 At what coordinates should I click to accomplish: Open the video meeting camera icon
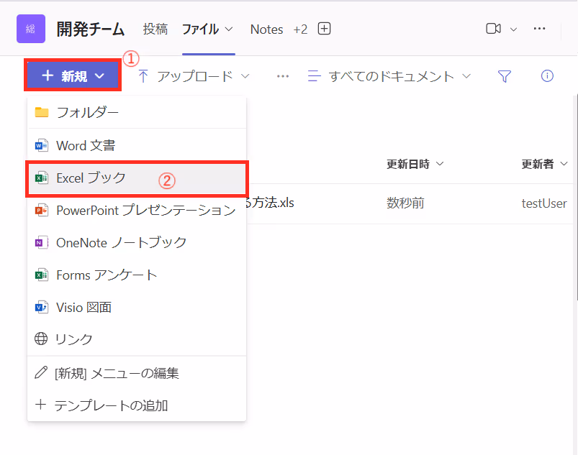click(493, 29)
